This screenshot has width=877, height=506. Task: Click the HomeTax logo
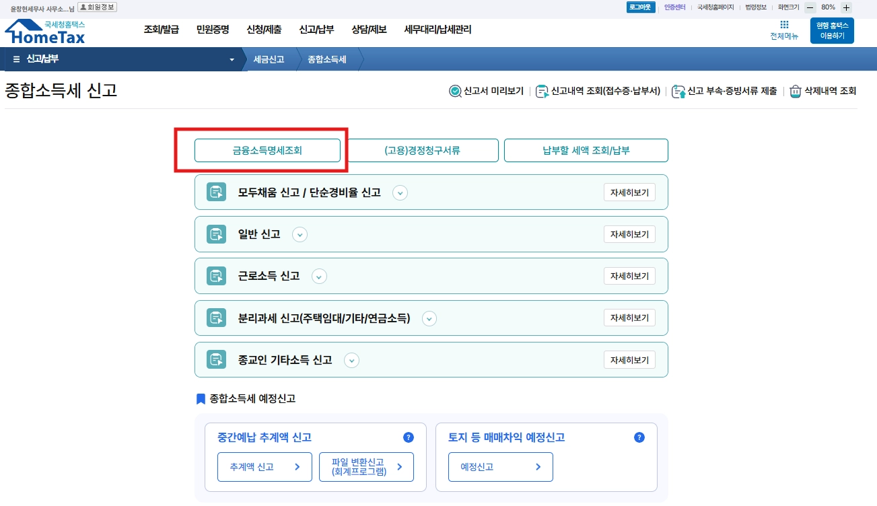click(45, 32)
